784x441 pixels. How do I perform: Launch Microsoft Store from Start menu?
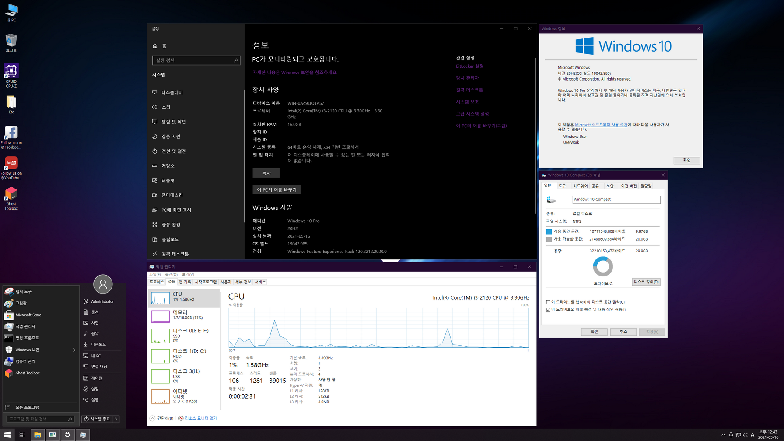pos(41,315)
